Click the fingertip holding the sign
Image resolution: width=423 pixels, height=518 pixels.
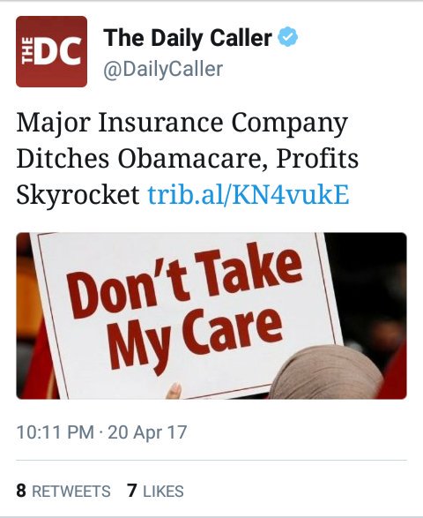pos(174,390)
